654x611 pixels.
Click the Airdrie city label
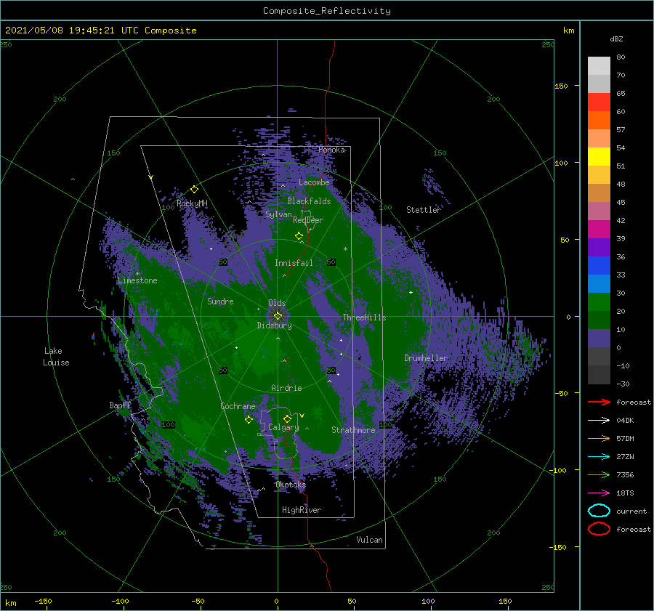coord(286,388)
